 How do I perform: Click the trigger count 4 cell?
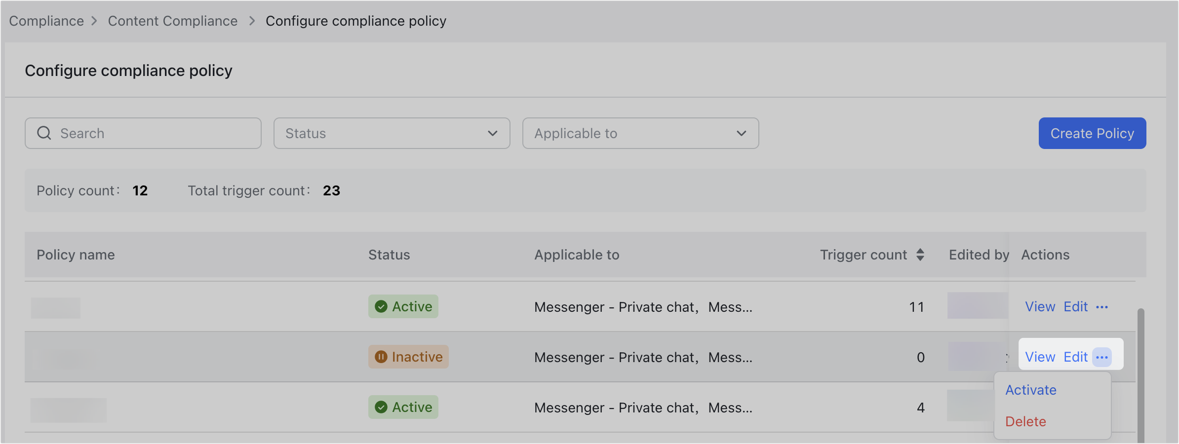tap(920, 407)
